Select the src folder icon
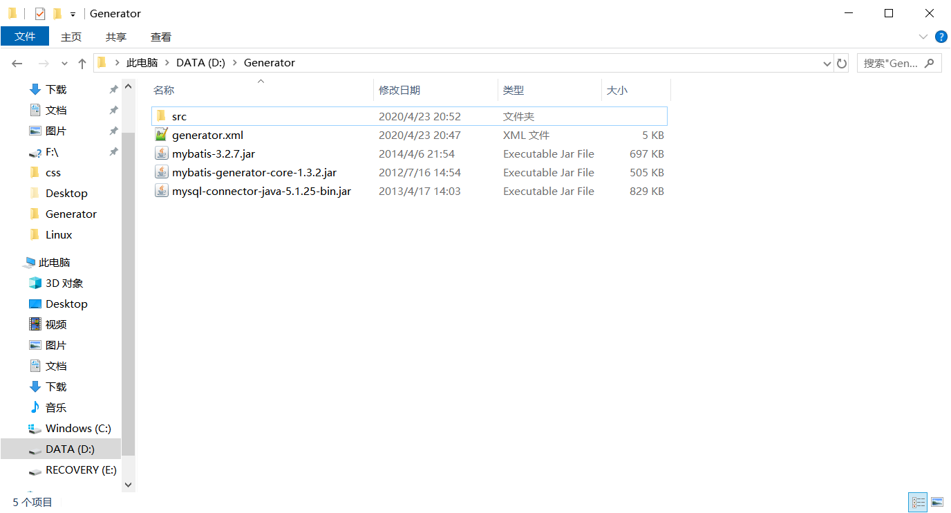The height and width of the screenshot is (513, 951). 161,116
